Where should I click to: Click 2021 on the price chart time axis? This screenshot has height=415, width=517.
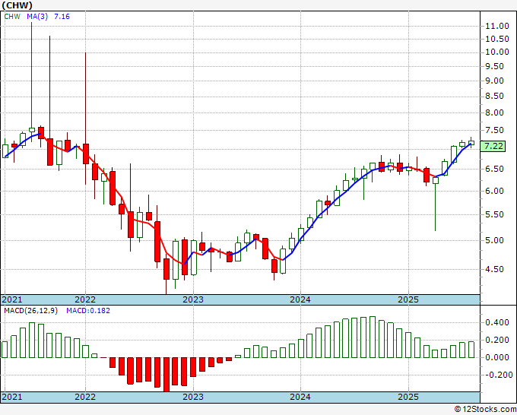pos(12,299)
